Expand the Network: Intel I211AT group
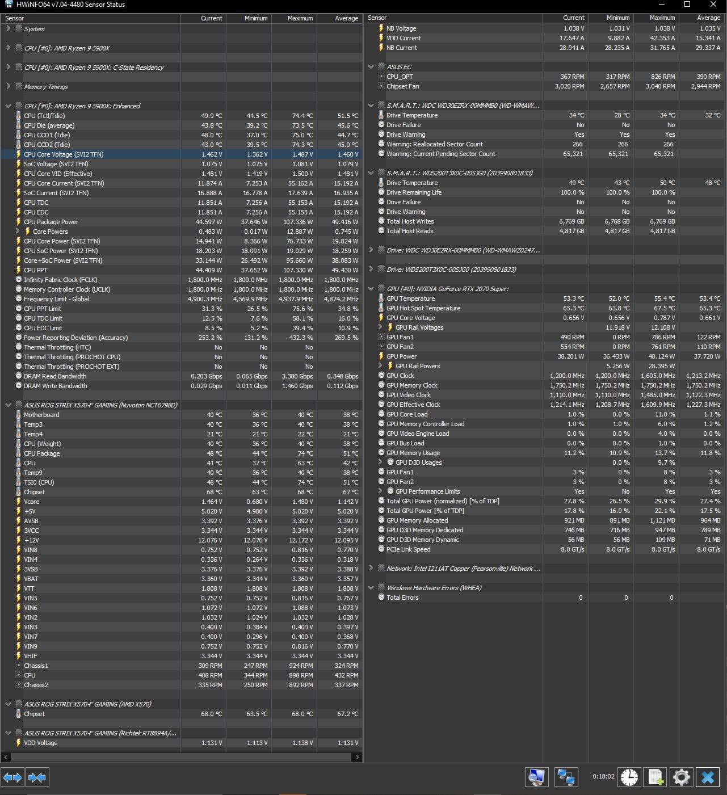Viewport: 727px width, 795px height. pos(371,568)
